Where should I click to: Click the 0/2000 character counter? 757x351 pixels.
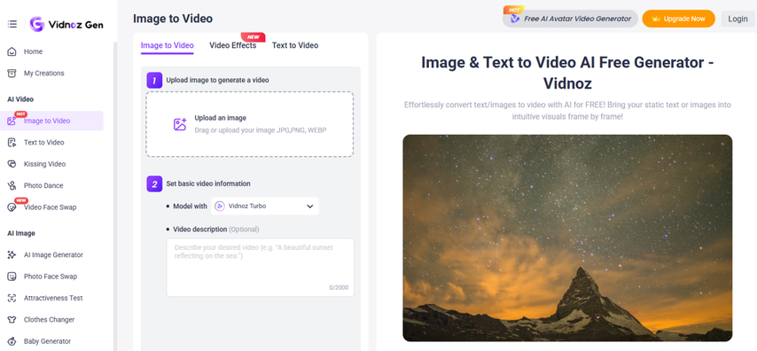(x=339, y=288)
